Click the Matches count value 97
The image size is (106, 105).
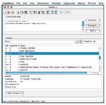point(94,41)
